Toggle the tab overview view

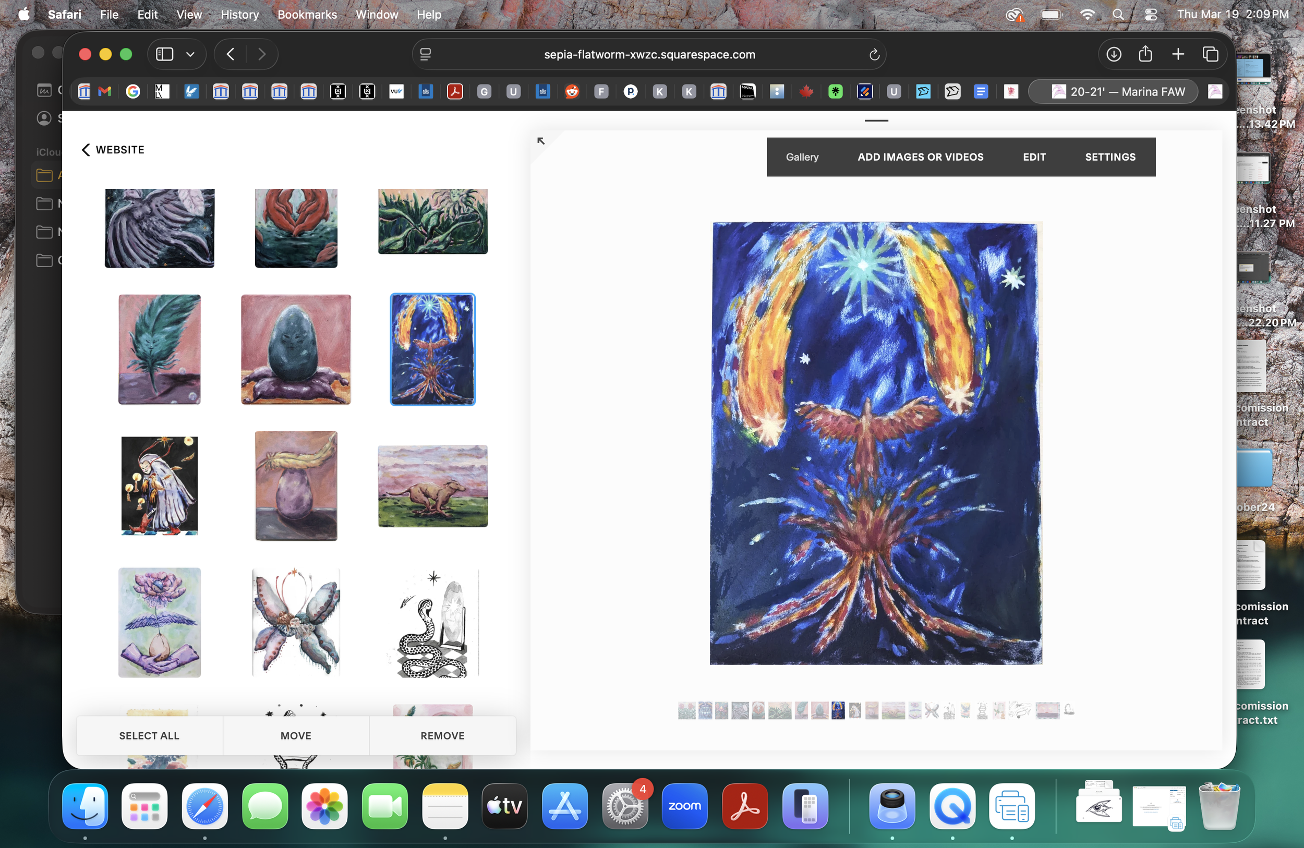[1210, 54]
